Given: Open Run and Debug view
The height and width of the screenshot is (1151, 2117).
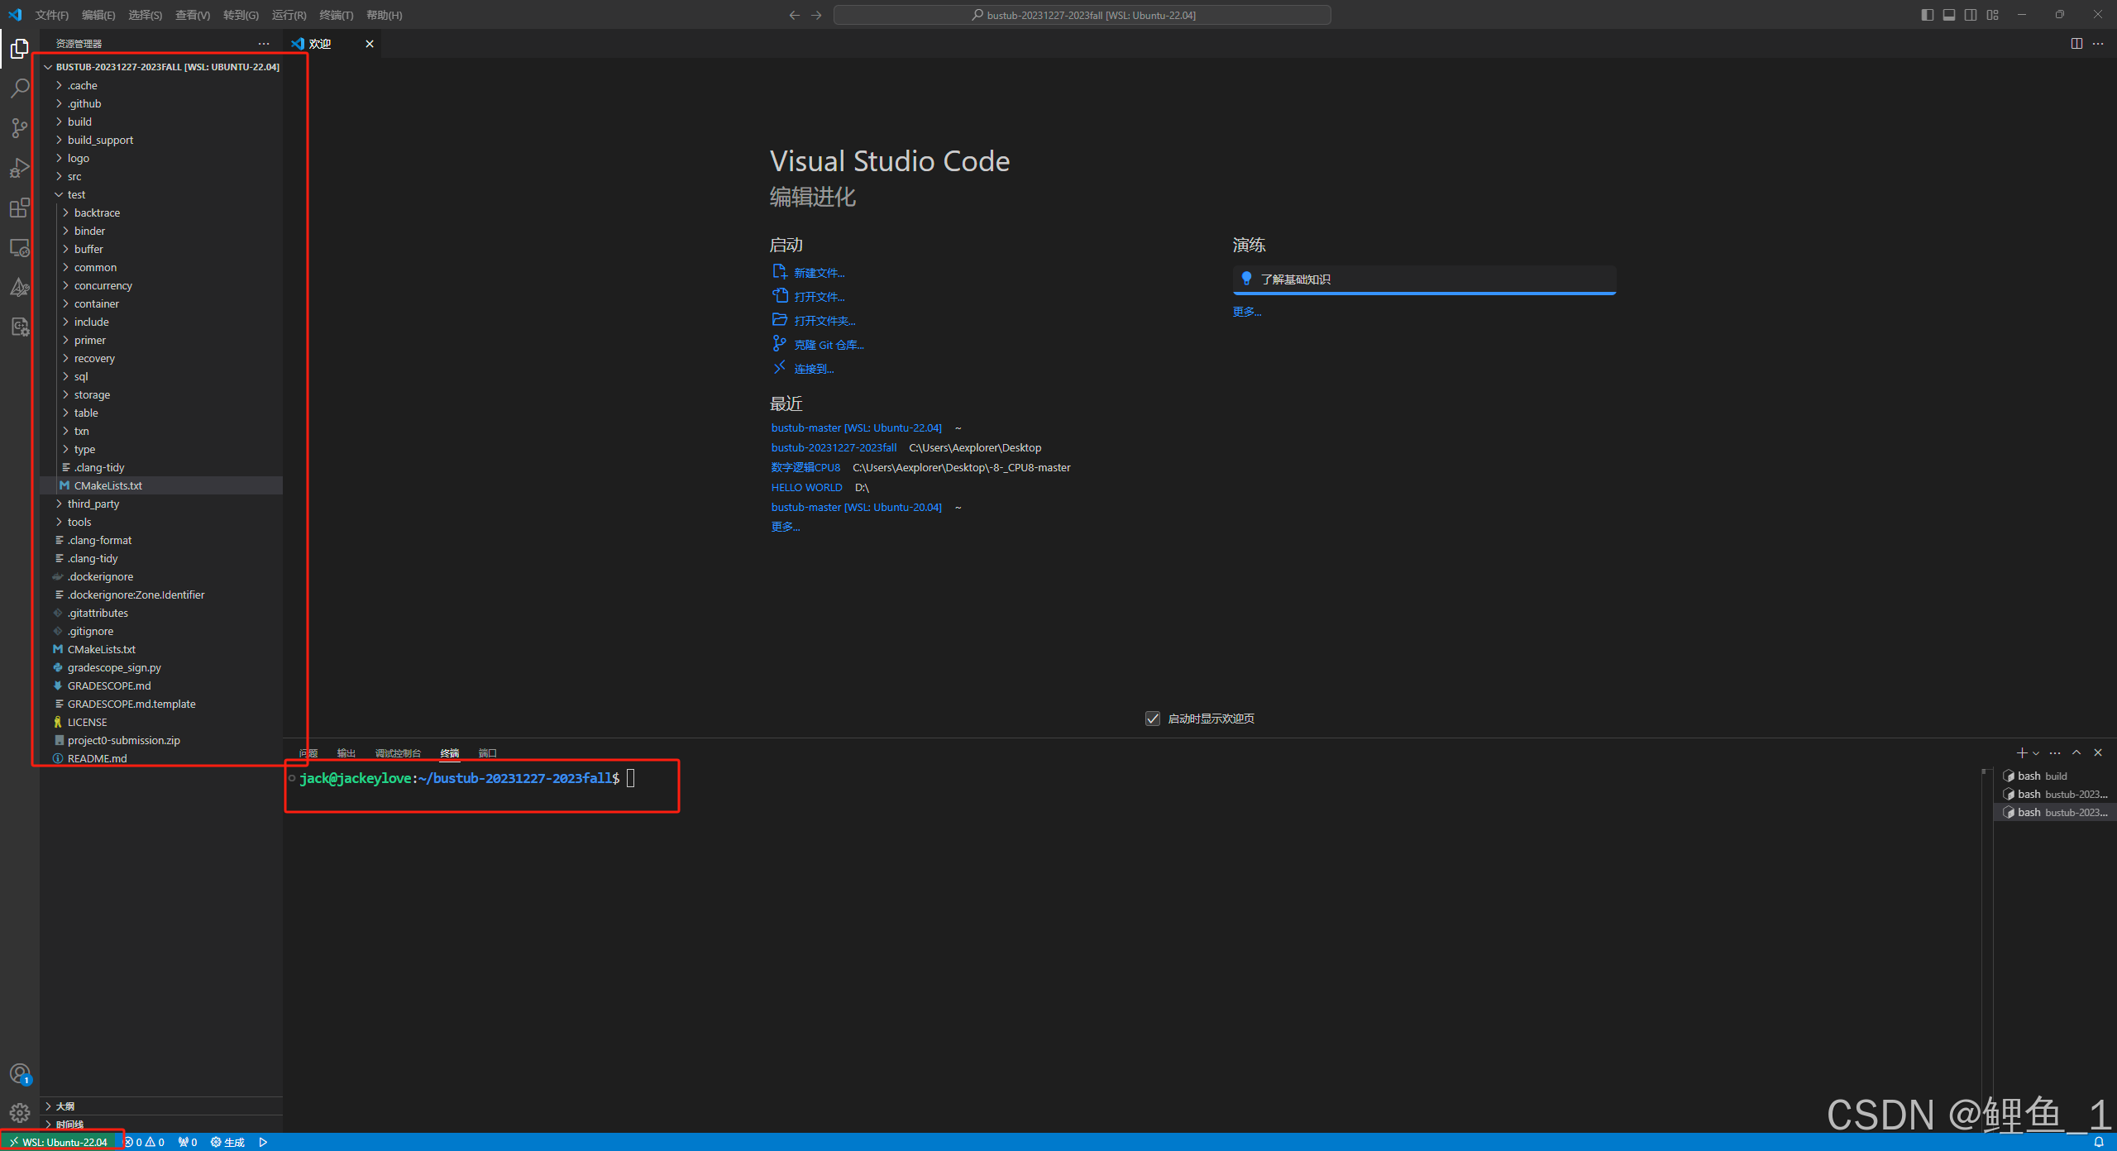Looking at the screenshot, I should [x=20, y=168].
